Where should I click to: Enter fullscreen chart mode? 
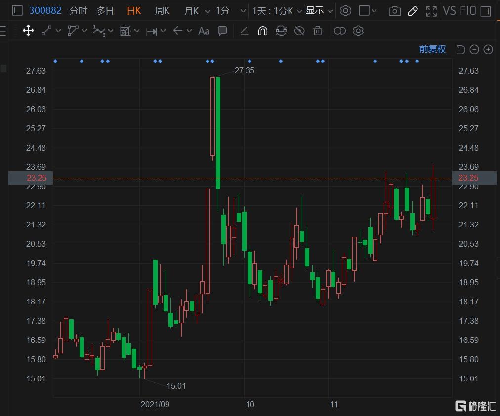coord(431,11)
